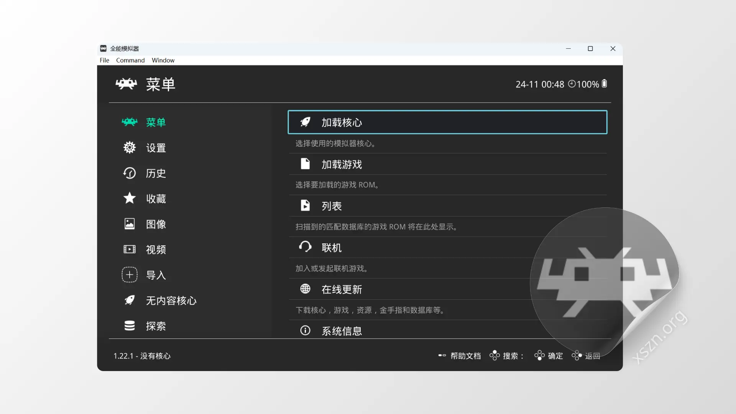Click the RetroArch logo beside 菜单 title
The height and width of the screenshot is (414, 736).
click(x=127, y=84)
